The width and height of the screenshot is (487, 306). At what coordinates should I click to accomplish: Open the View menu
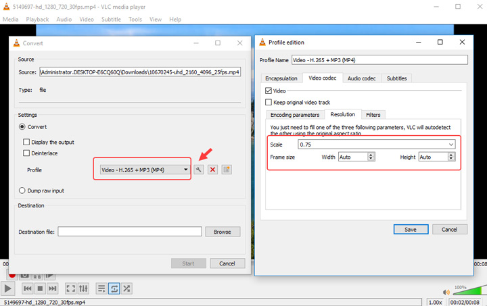tap(156, 19)
